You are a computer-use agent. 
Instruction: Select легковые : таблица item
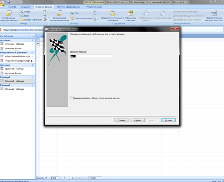17,44
